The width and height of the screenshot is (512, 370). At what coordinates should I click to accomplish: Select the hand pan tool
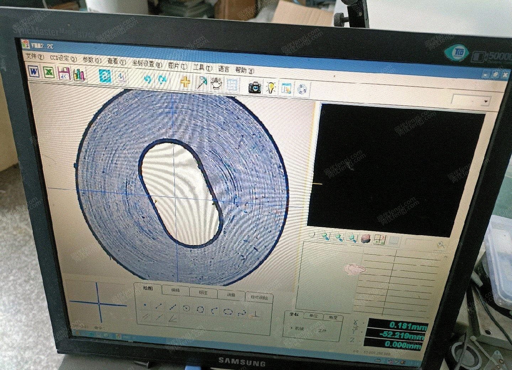coord(216,84)
